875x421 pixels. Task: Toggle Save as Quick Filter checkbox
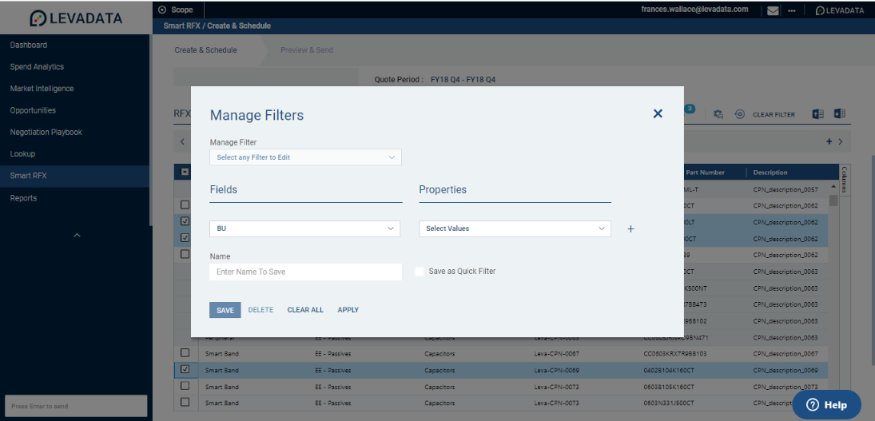420,271
